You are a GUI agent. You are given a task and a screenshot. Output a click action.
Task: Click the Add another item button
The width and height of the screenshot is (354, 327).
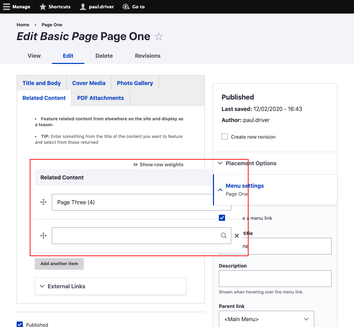(x=59, y=264)
